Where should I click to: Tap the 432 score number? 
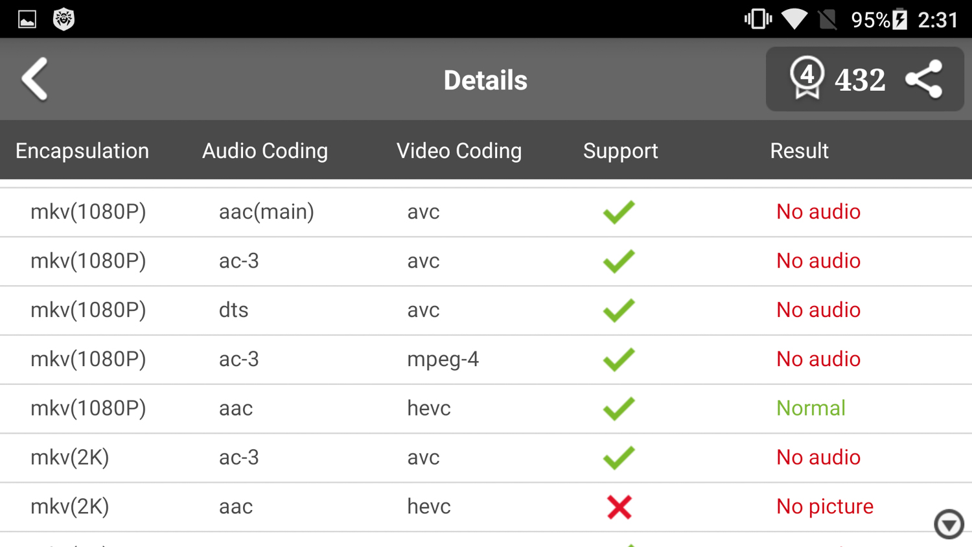point(860,80)
